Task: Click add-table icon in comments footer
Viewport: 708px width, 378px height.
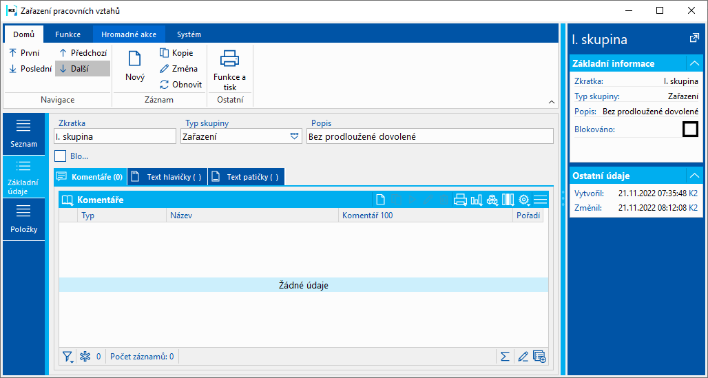Action: (x=539, y=357)
